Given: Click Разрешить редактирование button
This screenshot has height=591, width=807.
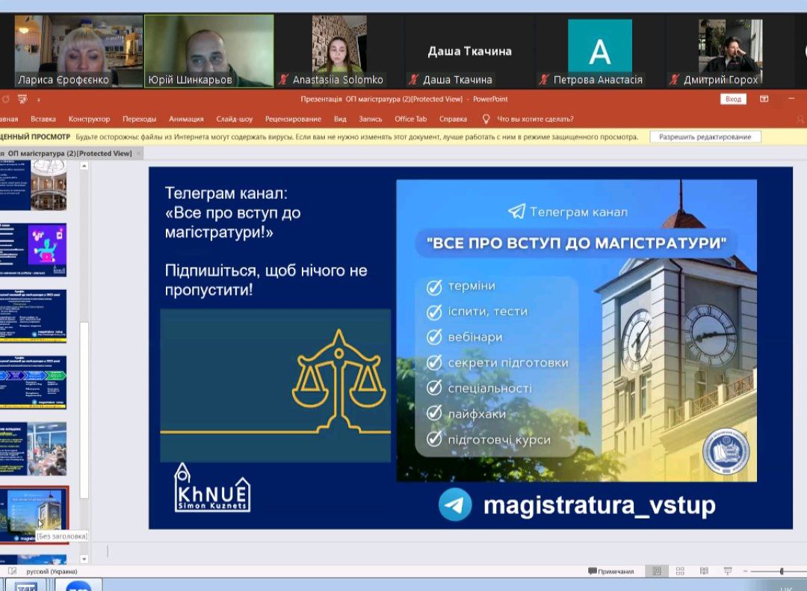Looking at the screenshot, I should [x=705, y=137].
